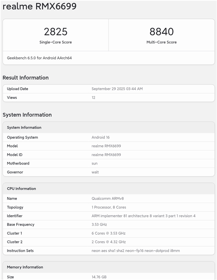Select the Cluster 2 value 2 Cores @ 4.32 GHz
Viewport: 217px width, 280px height.
(109, 242)
